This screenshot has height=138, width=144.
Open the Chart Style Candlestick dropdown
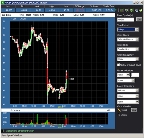tap(128, 49)
